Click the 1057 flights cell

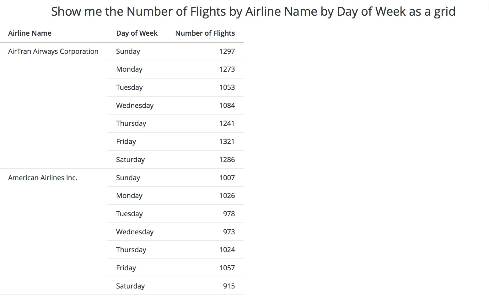point(227,268)
